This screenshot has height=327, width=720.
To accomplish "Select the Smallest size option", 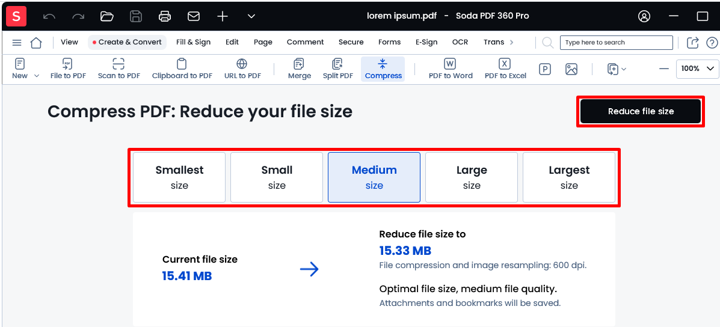I will tap(179, 177).
